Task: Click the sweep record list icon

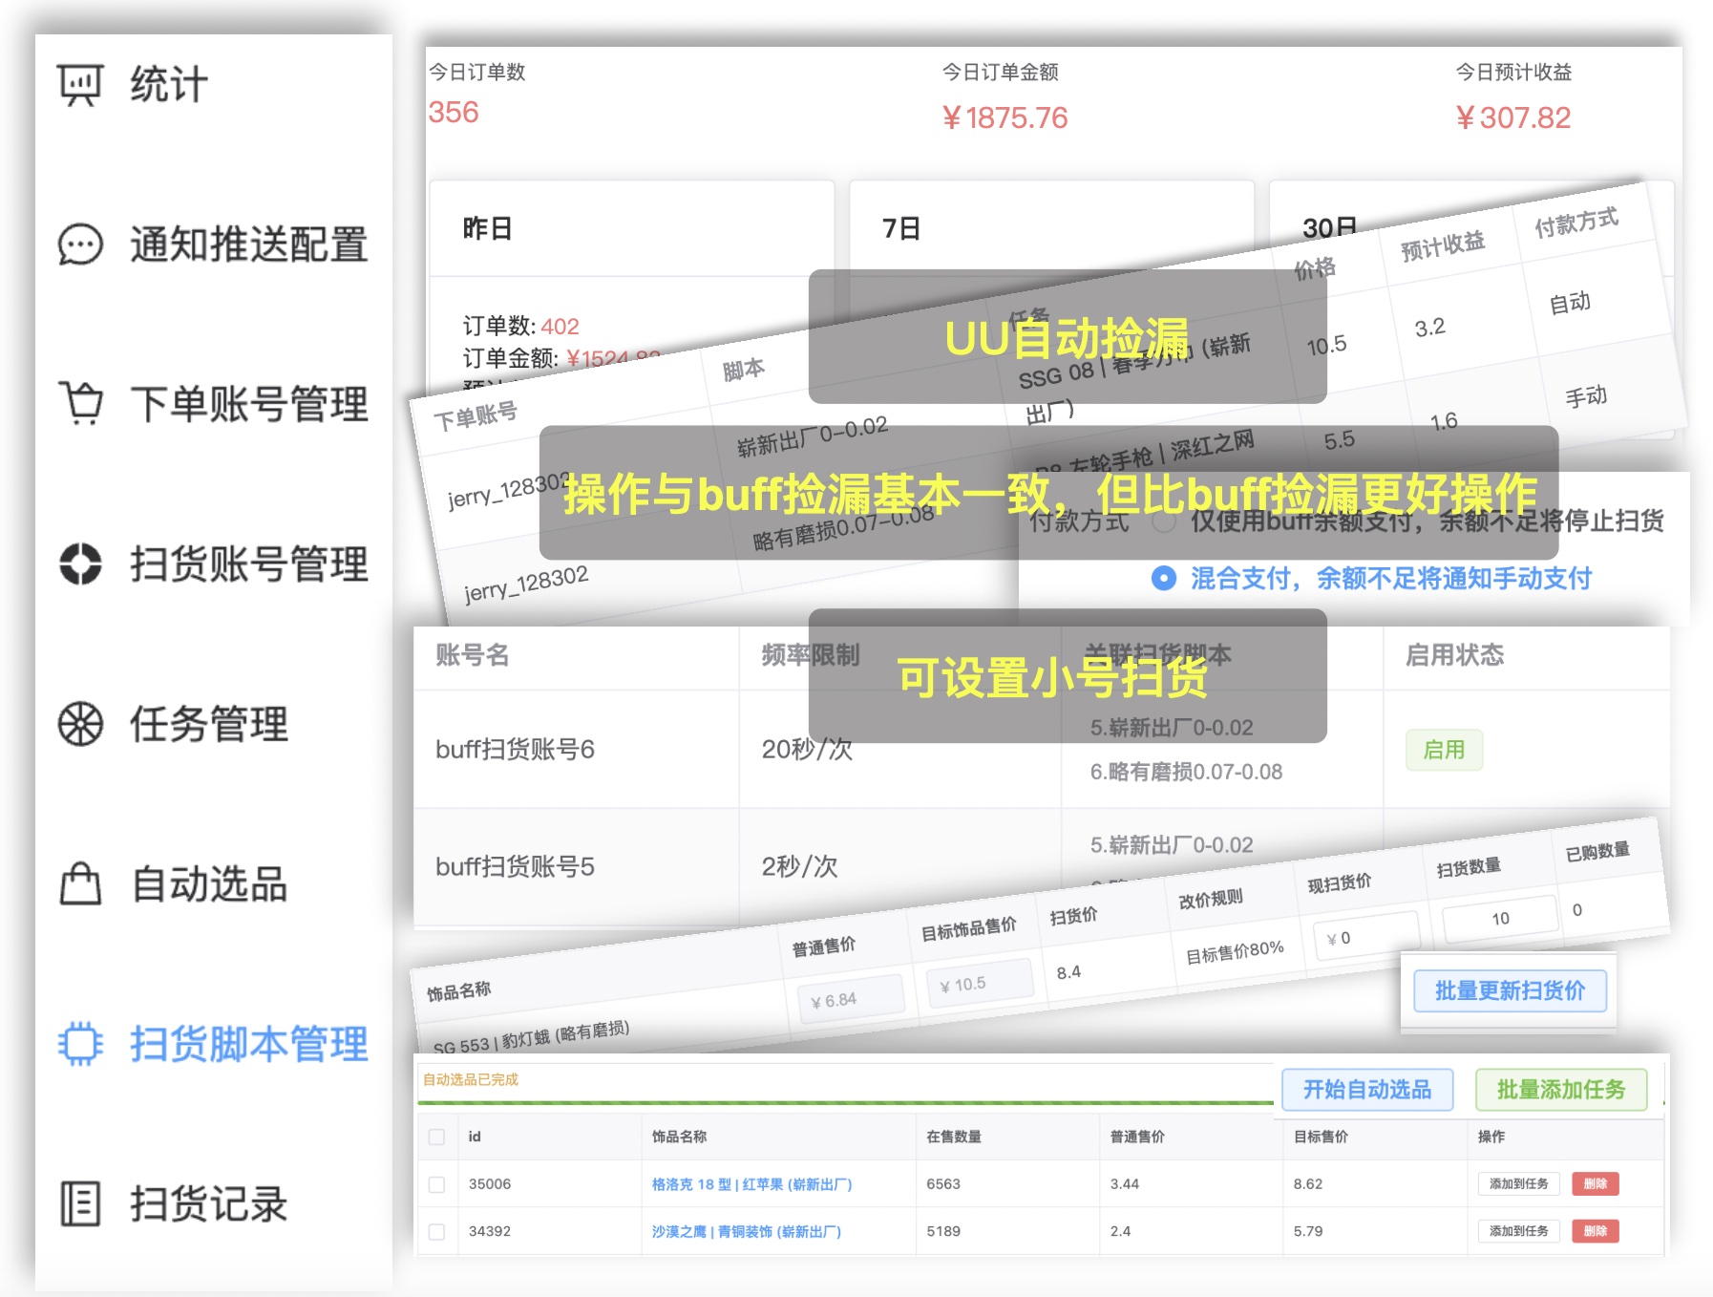Action: (80, 1203)
